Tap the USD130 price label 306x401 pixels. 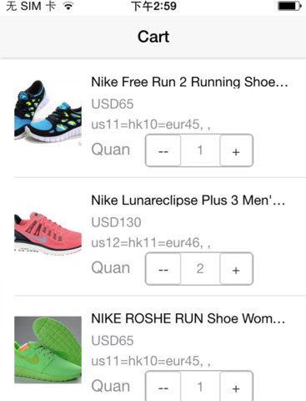(x=116, y=222)
